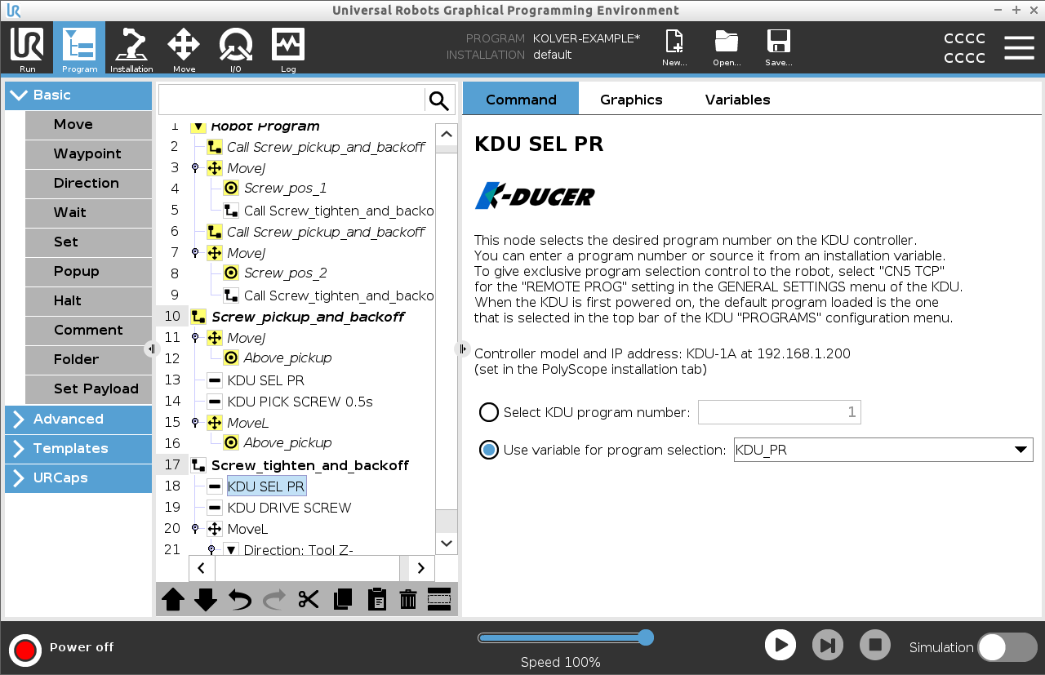Select 'Use variable for program selection' radio button
Viewport: 1045px width, 675px height.
click(x=489, y=450)
